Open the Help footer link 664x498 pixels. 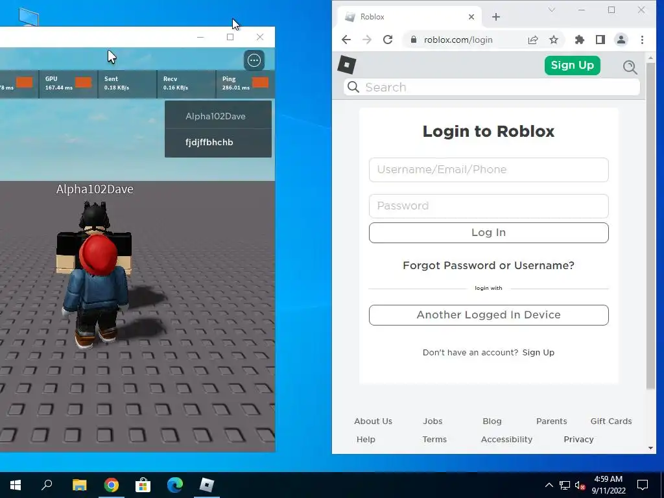[x=366, y=440]
